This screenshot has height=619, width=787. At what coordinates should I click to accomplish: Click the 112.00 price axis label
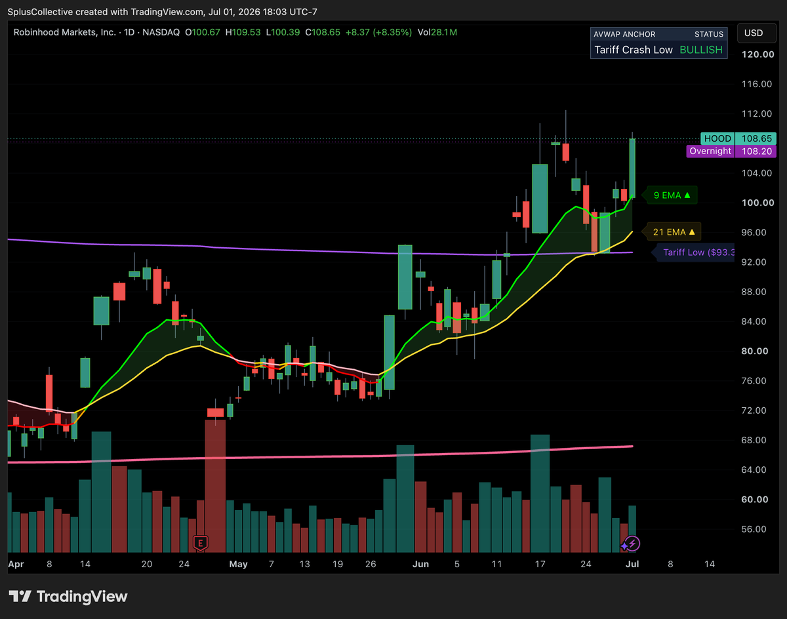(x=756, y=113)
